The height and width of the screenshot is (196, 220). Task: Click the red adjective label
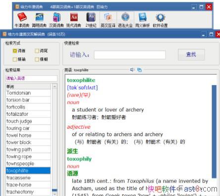tap(79, 127)
